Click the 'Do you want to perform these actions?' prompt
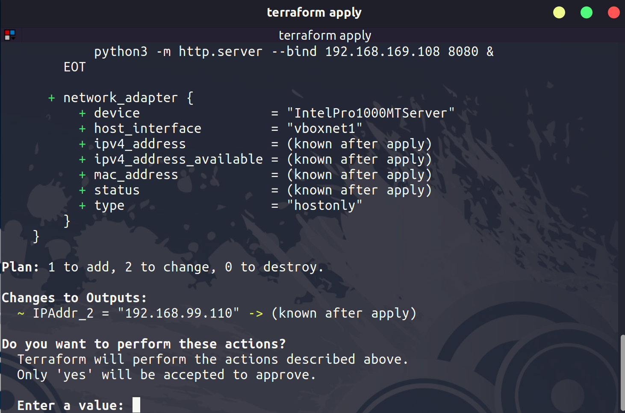The height and width of the screenshot is (413, 625). pyautogui.click(x=144, y=344)
